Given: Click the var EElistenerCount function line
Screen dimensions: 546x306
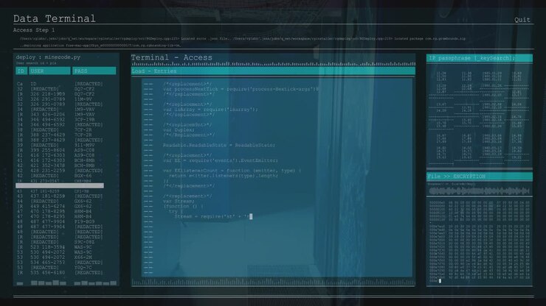Looking at the screenshot, I should coord(232,171).
